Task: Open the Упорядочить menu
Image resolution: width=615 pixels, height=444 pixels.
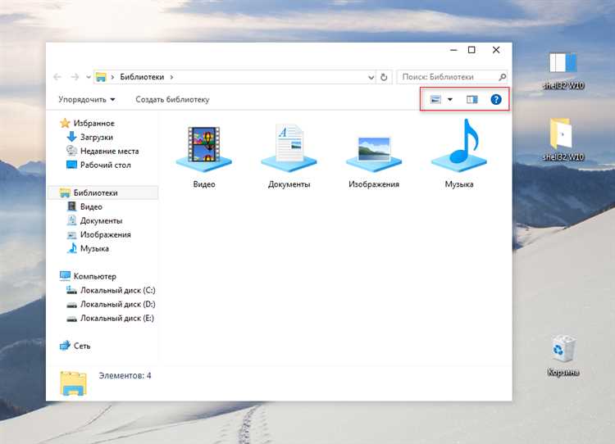Action: [87, 100]
